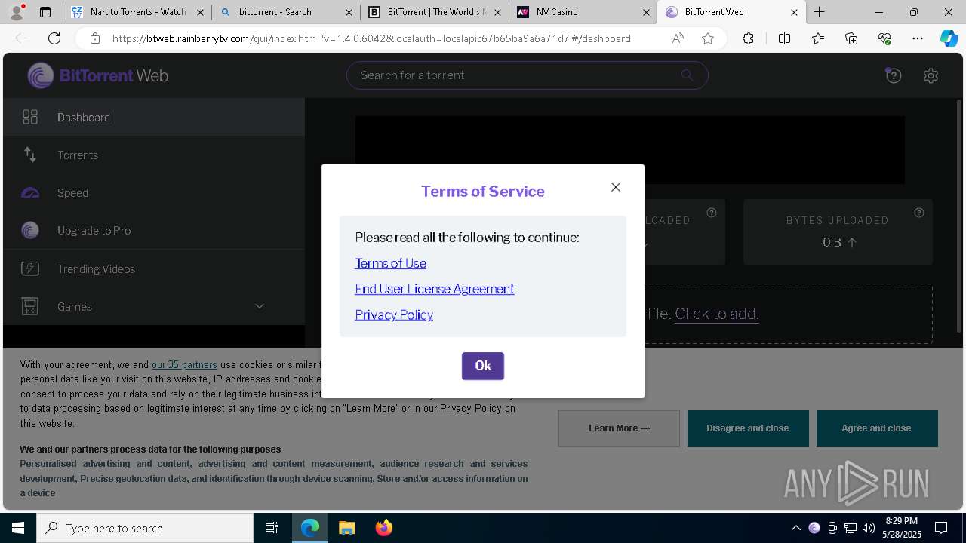
Task: Open Task View on the taskbar
Action: pos(272,528)
